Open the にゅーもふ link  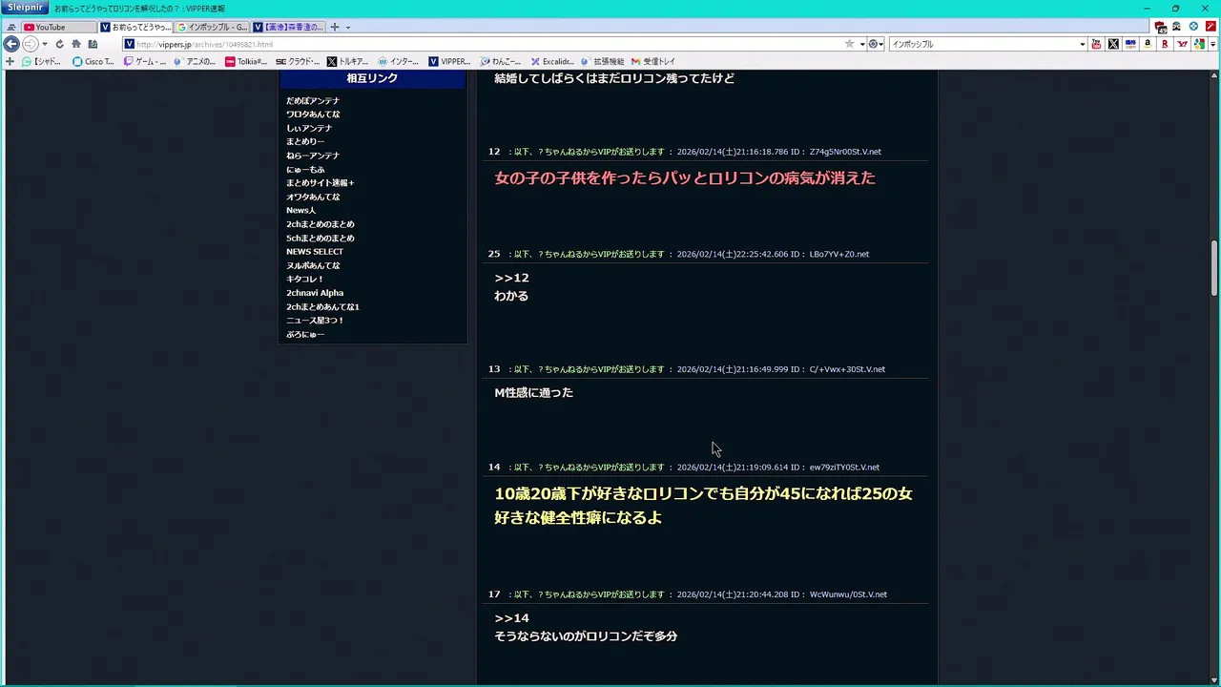click(305, 169)
